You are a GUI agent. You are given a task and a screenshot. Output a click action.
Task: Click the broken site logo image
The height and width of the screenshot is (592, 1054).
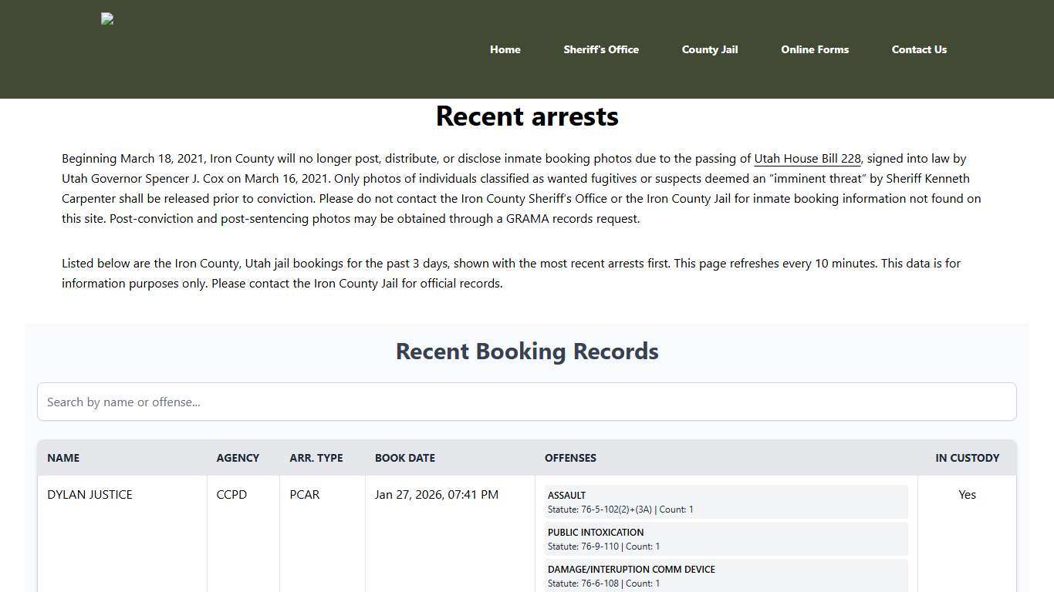coord(106,18)
